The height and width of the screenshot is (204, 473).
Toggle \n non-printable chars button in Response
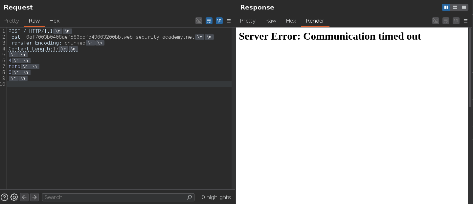click(x=456, y=21)
